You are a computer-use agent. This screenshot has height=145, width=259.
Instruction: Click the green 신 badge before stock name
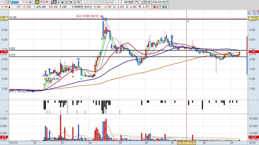tap(37, 2)
